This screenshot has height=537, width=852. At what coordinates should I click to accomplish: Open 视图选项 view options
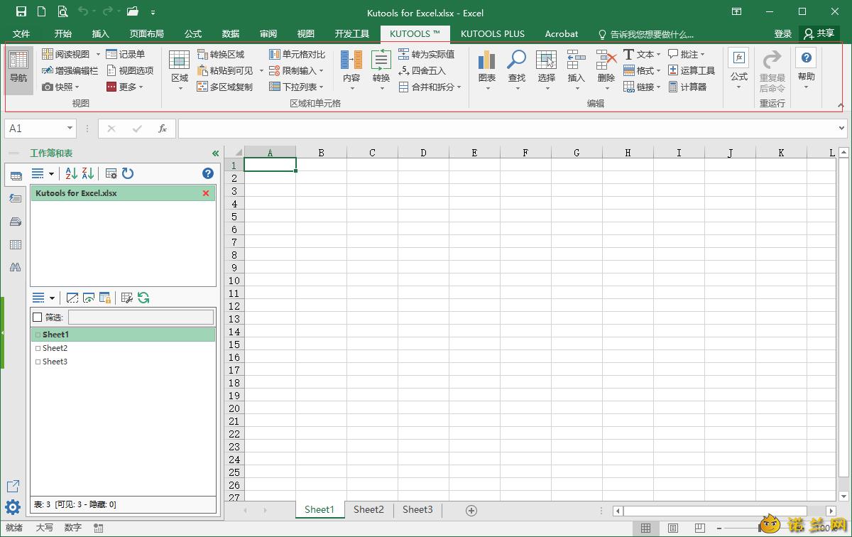(x=130, y=70)
